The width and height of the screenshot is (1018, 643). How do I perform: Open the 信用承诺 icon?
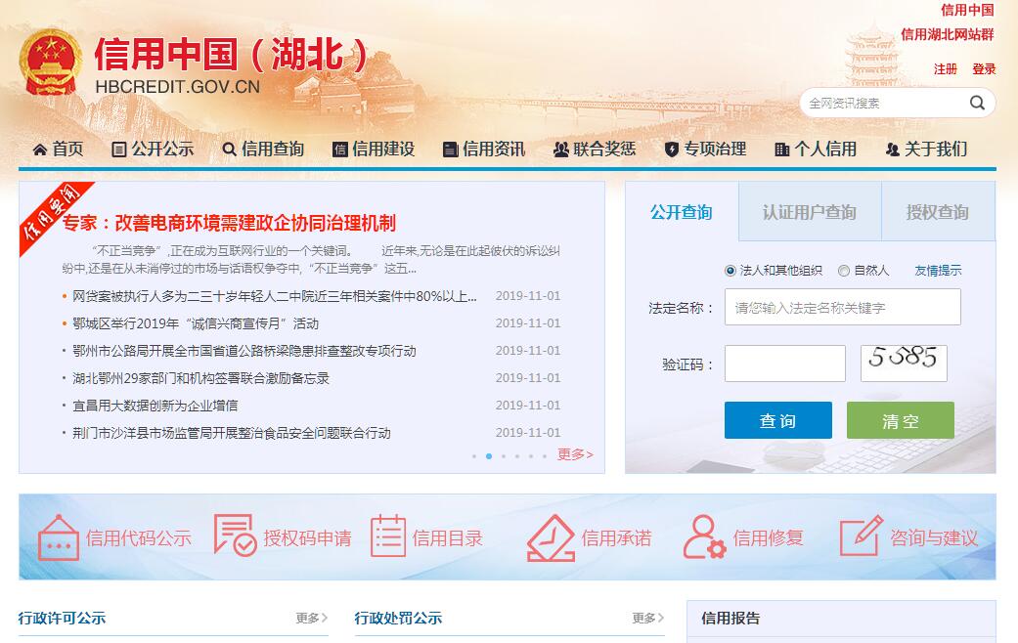point(551,537)
